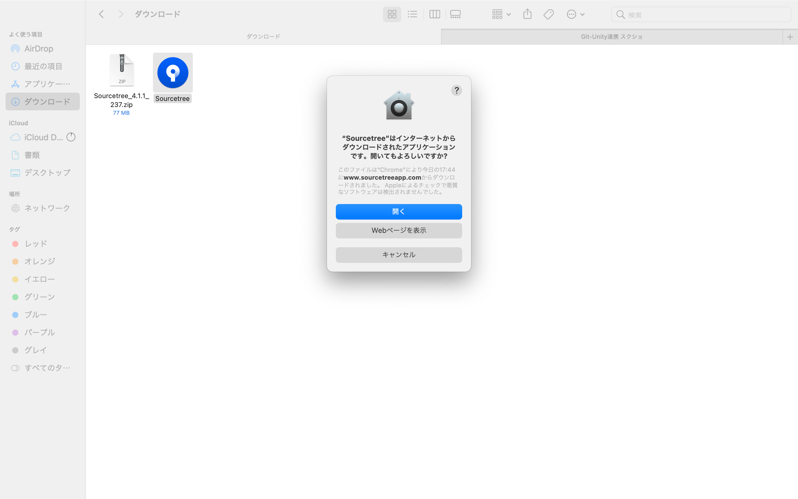This screenshot has width=798, height=499.
Task: Switch to gallery view
Action: click(456, 14)
